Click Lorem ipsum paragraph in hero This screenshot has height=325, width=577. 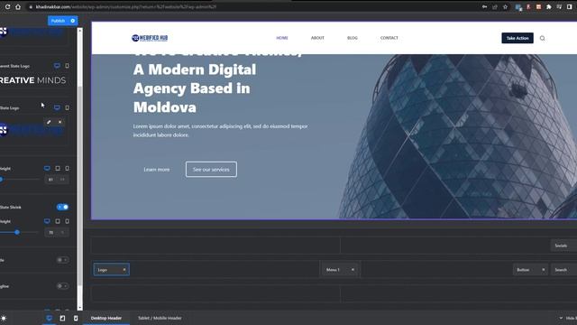(220, 130)
